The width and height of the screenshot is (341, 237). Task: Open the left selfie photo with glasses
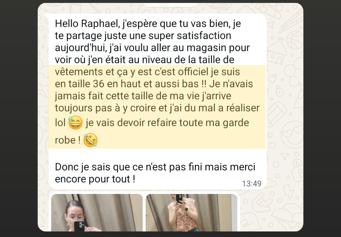tap(97, 213)
